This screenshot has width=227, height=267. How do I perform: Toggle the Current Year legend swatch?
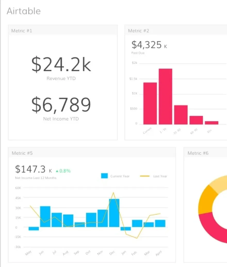pyautogui.click(x=104, y=176)
